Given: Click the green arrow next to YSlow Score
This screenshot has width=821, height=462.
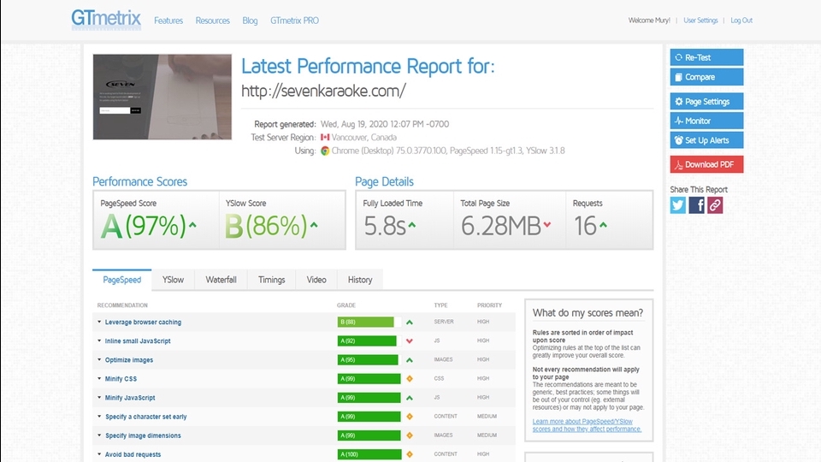Looking at the screenshot, I should (x=314, y=225).
